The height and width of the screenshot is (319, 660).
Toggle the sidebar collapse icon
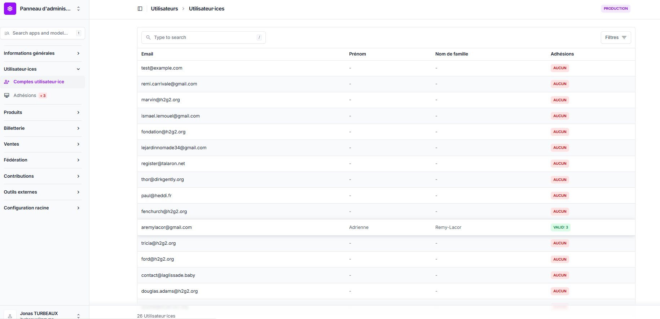140,9
